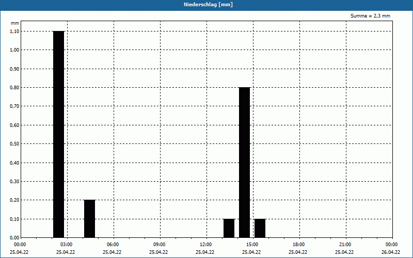The height and width of the screenshot is (258, 413).
Task: Select the y-axis value 0,70
Action: coord(14,106)
